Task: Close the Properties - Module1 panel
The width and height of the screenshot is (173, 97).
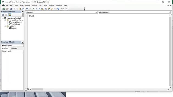Action: (22, 42)
